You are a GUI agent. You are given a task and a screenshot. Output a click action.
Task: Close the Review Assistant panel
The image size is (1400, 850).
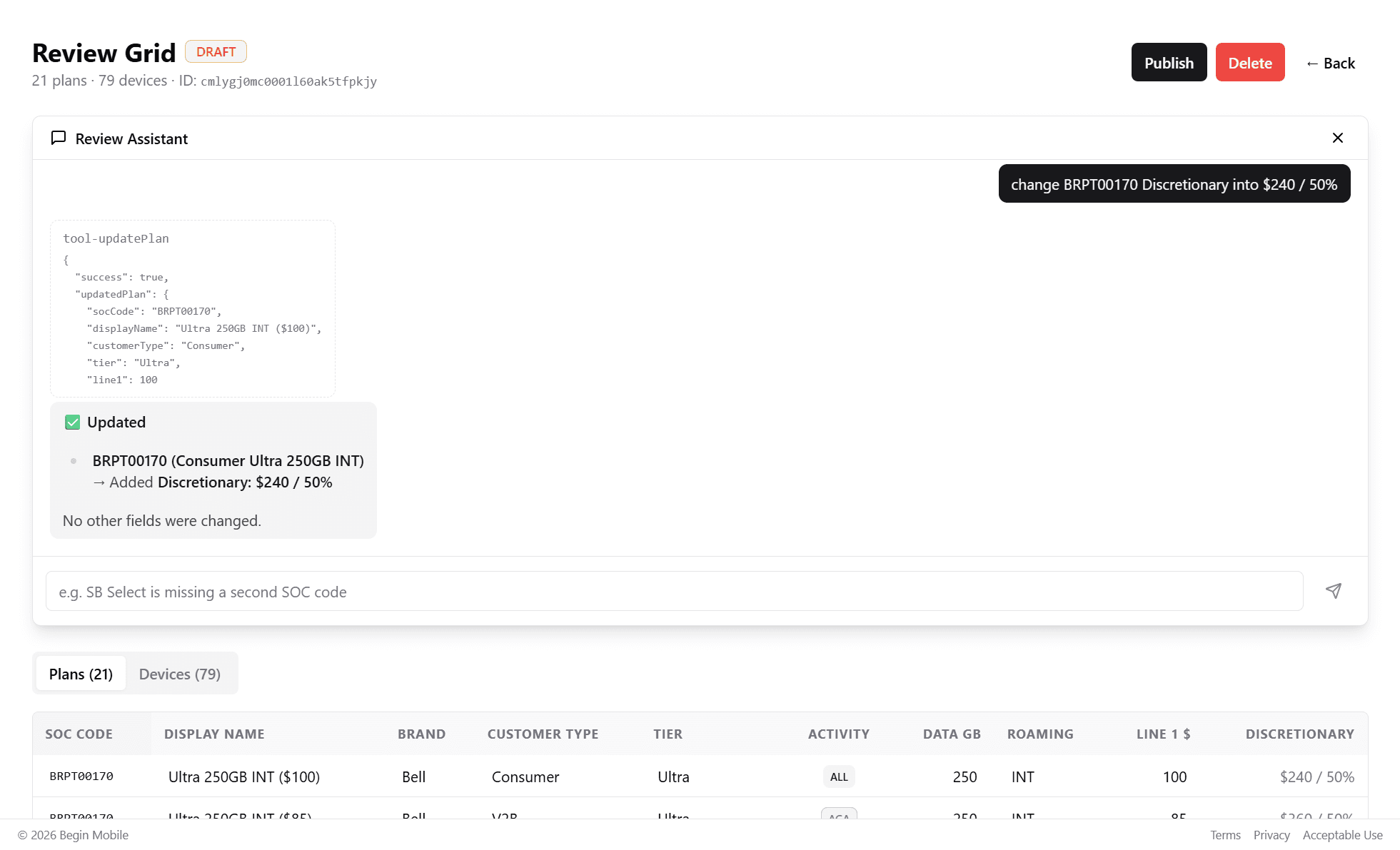[x=1338, y=138]
